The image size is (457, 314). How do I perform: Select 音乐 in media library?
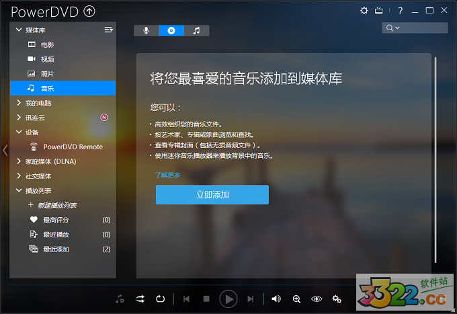(x=63, y=88)
